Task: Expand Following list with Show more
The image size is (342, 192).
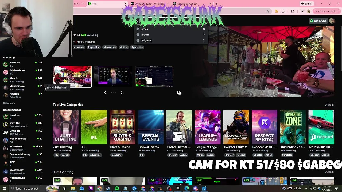Action: (9, 103)
